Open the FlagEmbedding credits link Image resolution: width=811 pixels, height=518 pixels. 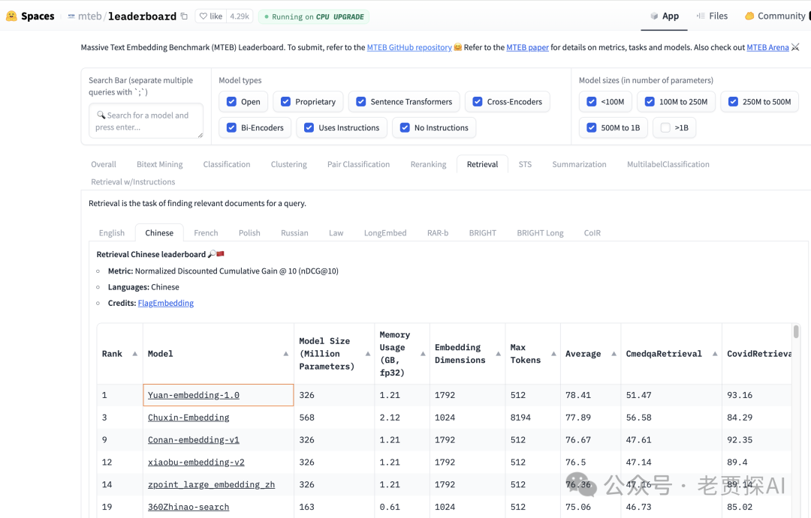pyautogui.click(x=165, y=304)
